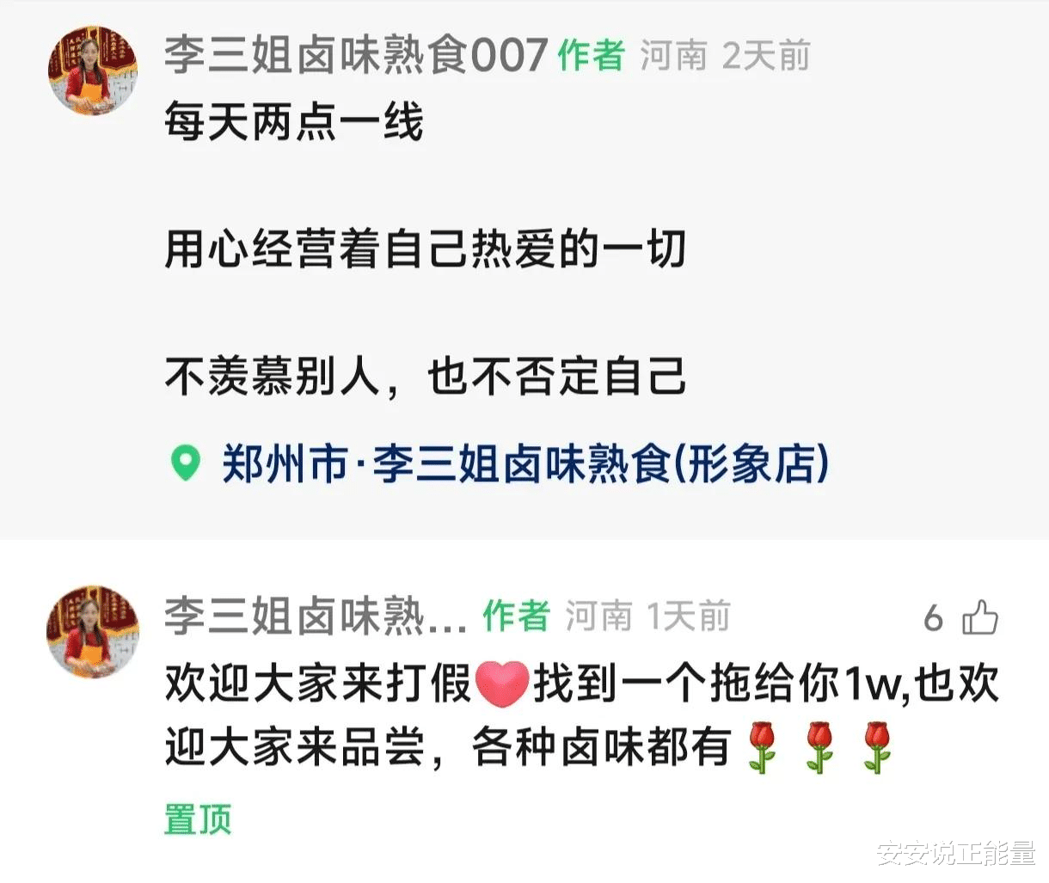
Task: Tap the like count 6
Action: pos(934,618)
